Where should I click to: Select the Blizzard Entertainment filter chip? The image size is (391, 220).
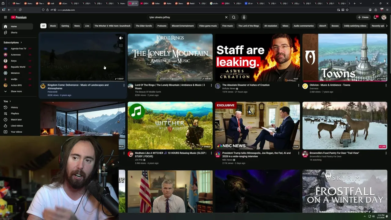(x=183, y=26)
